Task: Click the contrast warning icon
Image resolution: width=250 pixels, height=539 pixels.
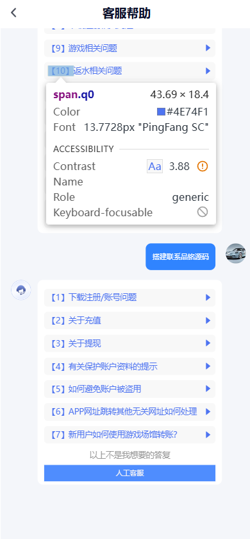Action: click(x=203, y=166)
